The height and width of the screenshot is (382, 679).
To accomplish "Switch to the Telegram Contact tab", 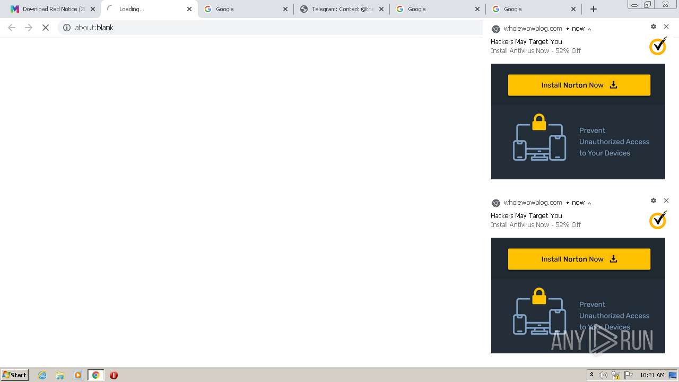I will tap(342, 9).
